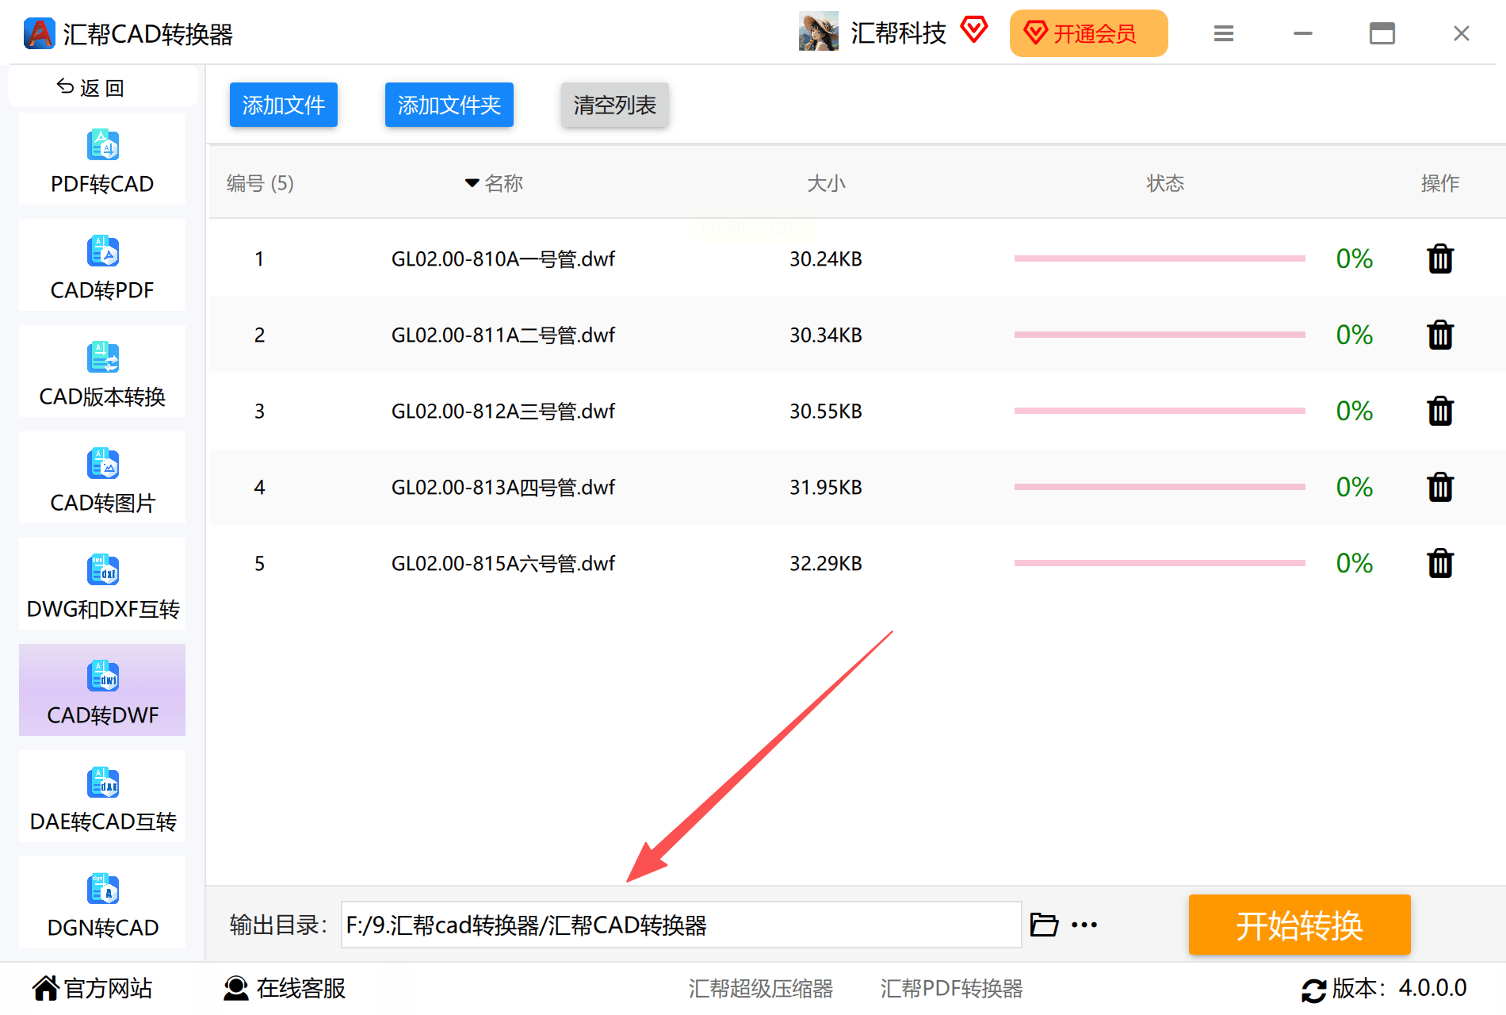Select the DWG和DXF互转 tool
The image size is (1506, 1015).
point(101,584)
